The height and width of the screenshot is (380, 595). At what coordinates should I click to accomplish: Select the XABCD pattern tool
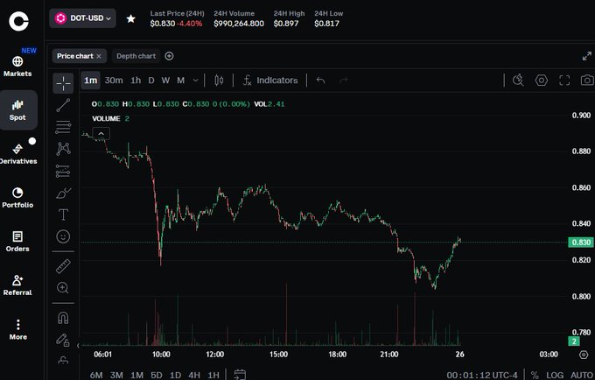coord(63,149)
